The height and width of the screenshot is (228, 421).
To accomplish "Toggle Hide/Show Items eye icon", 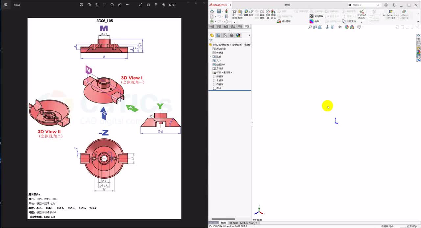I will click(340, 27).
